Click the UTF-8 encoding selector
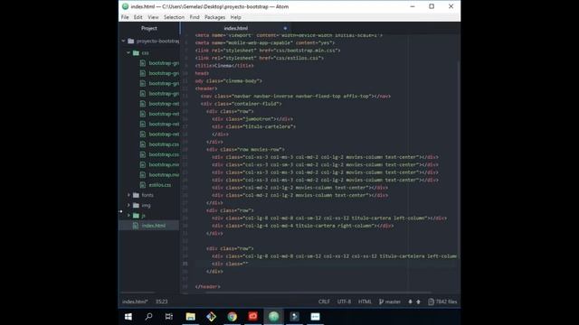 coord(344,302)
